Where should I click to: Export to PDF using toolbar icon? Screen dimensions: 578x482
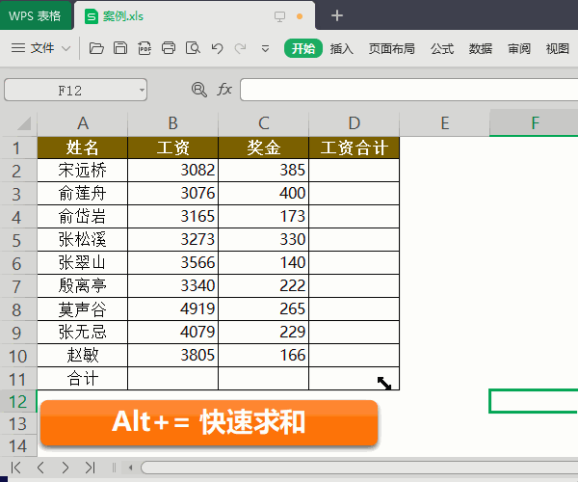144,48
